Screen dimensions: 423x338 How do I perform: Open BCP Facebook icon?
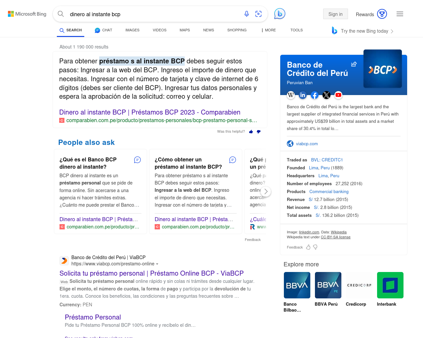coord(315,95)
